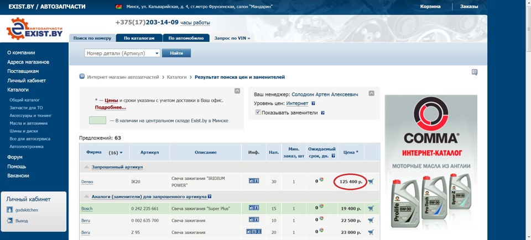Add Beru Z 95 to the cart
This screenshot has width=531, height=240.
(x=371, y=232)
